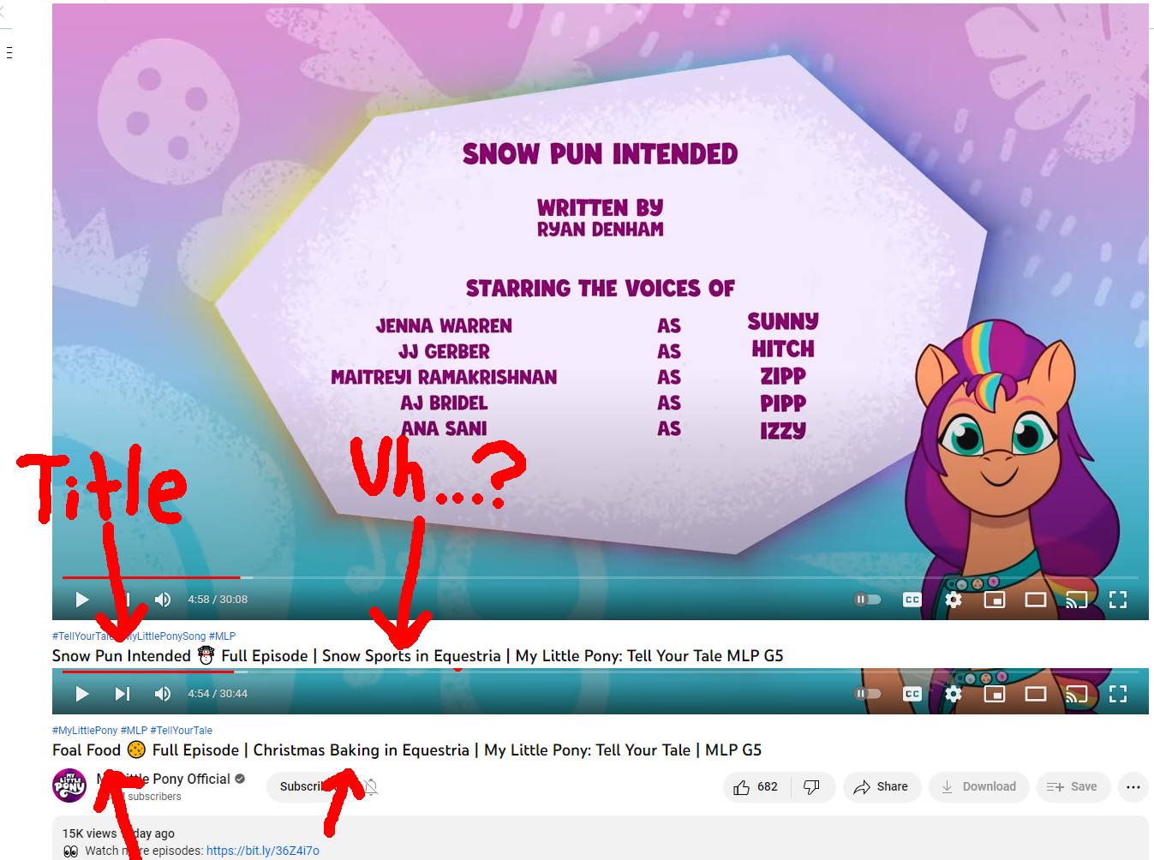Click the 15K views text
This screenshot has width=1154, height=860.
[89, 833]
